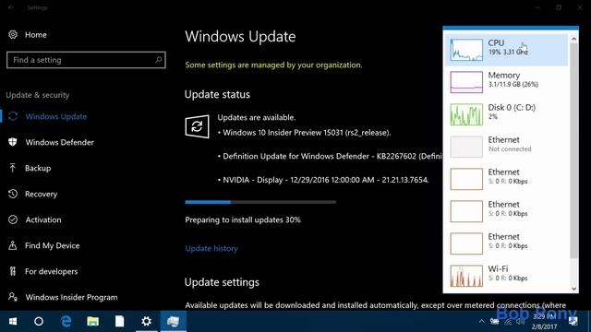Select the Ethernet Not connected entry
591x332 pixels.
point(506,147)
